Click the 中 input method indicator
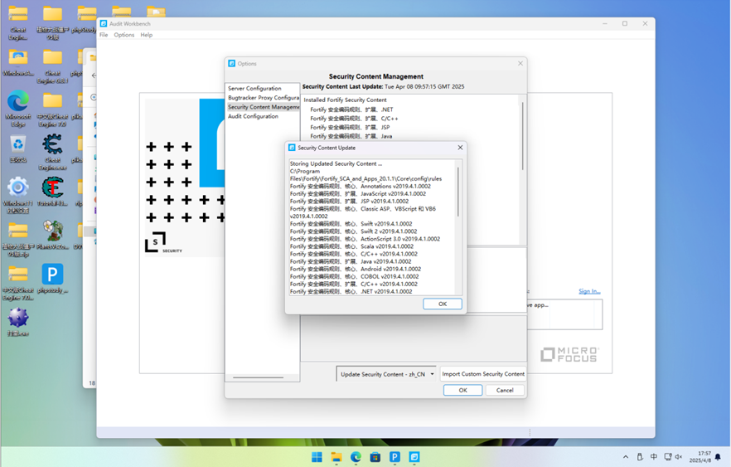Viewport: 731px width, 467px height. [x=654, y=457]
